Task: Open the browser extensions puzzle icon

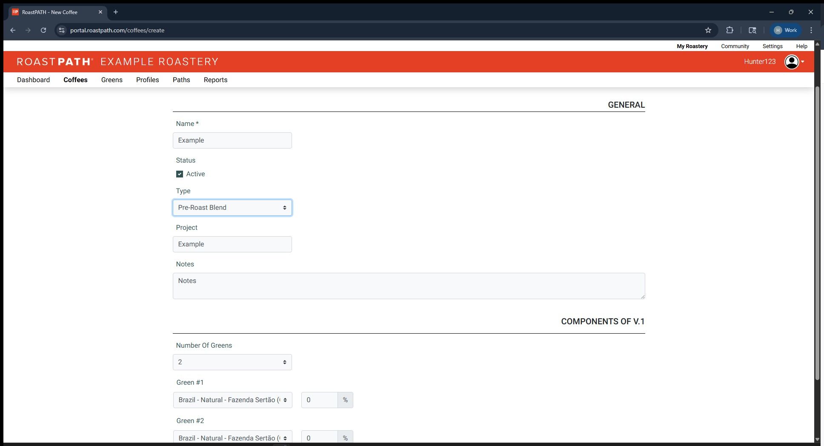Action: click(x=730, y=30)
